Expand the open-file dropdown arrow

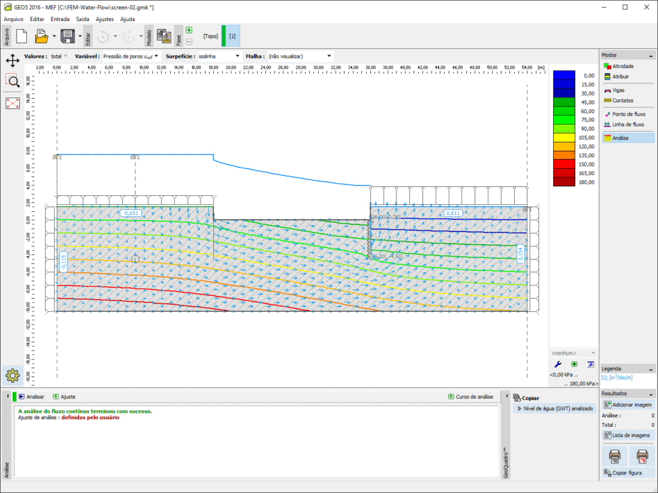[54, 37]
